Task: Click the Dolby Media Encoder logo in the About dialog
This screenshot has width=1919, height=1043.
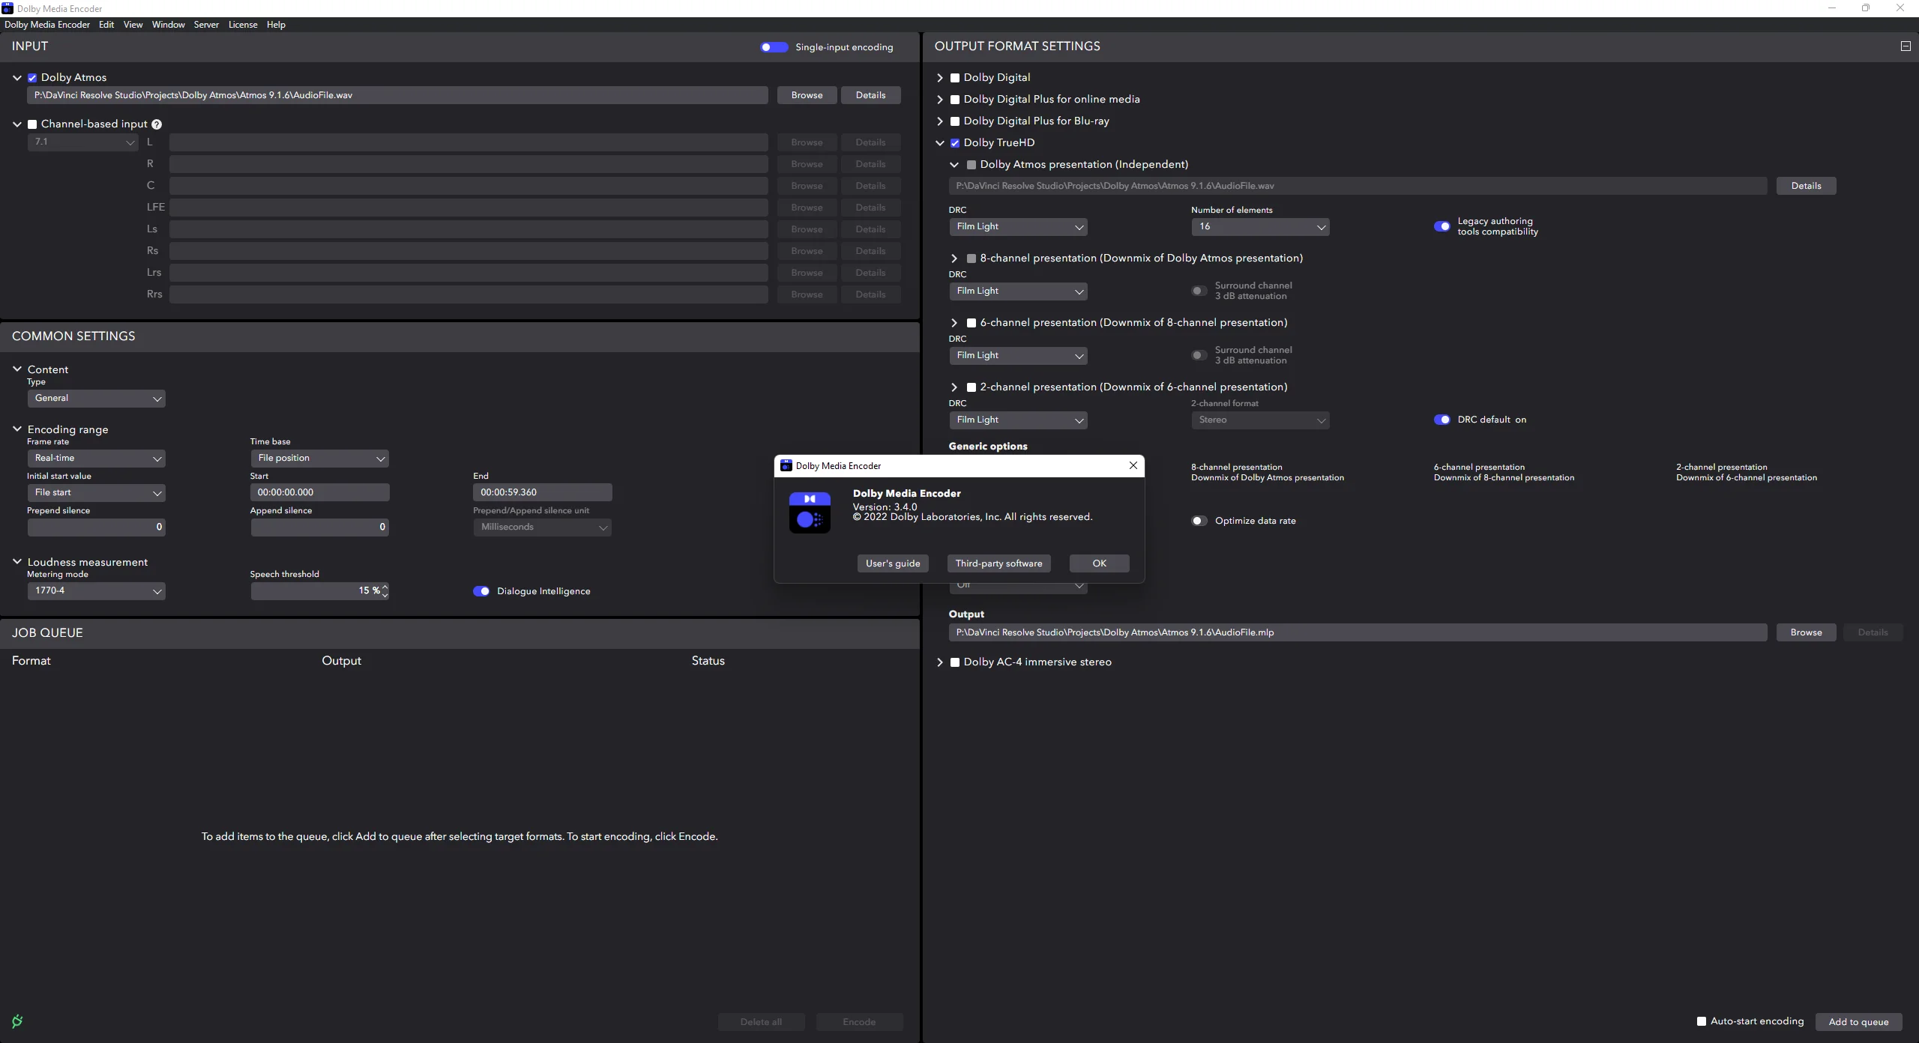Action: (x=810, y=513)
